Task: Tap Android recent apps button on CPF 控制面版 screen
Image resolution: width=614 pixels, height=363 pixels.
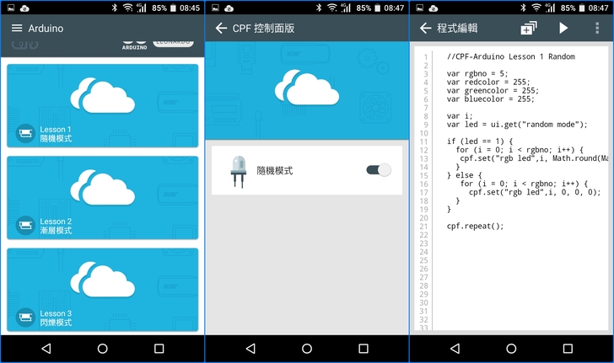Action: pos(364,349)
